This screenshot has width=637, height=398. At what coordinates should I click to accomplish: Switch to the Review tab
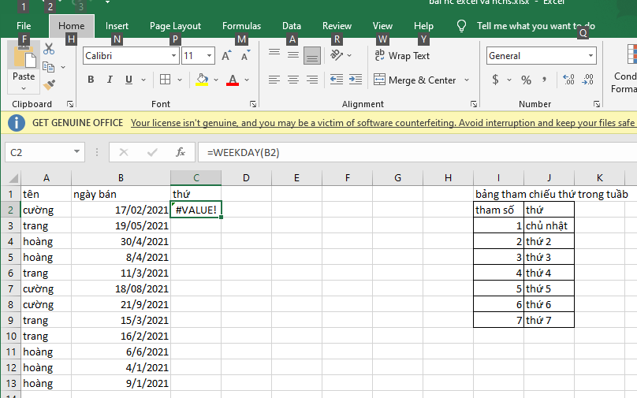(337, 25)
